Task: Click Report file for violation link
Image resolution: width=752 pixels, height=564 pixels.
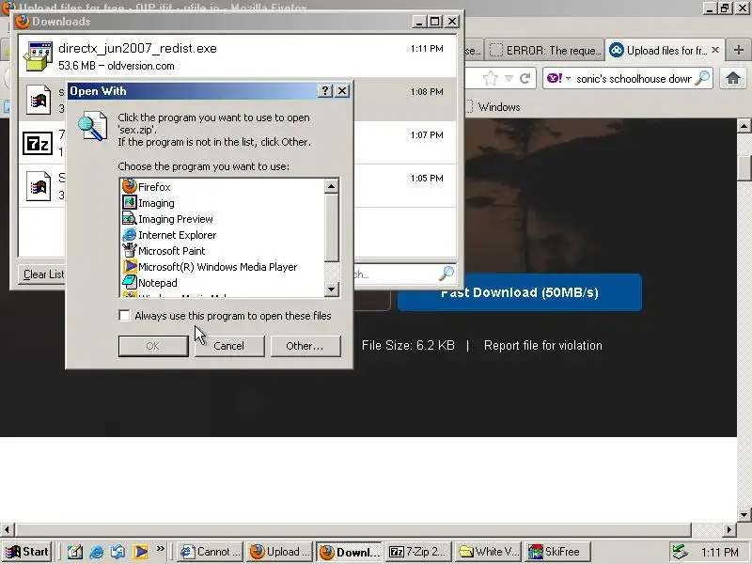Action: tap(543, 345)
